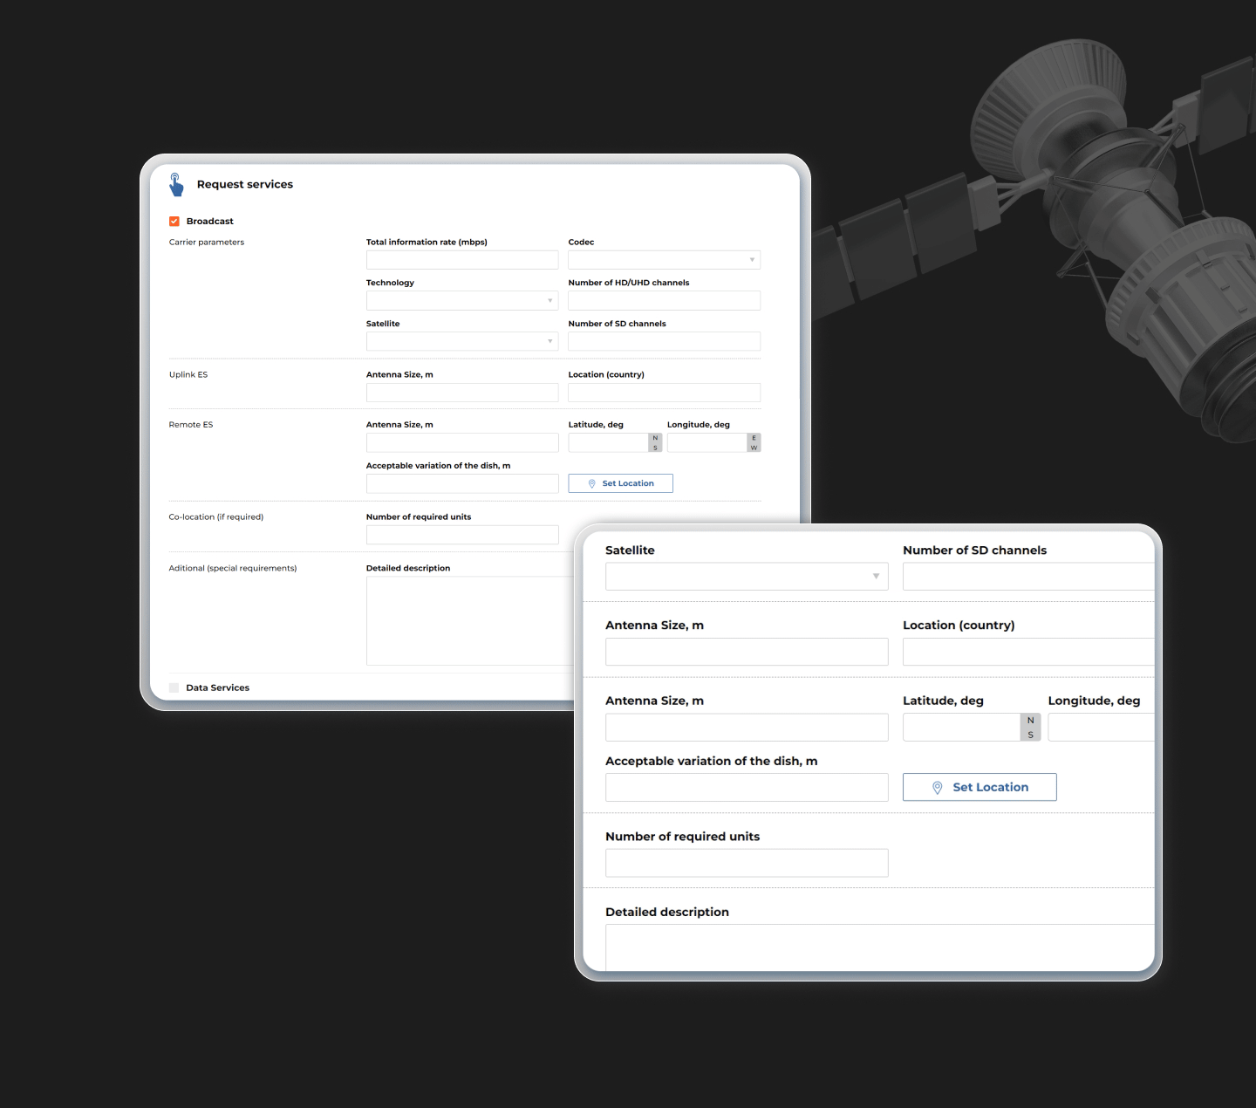
Task: Open the Codec dropdown
Action: point(664,260)
